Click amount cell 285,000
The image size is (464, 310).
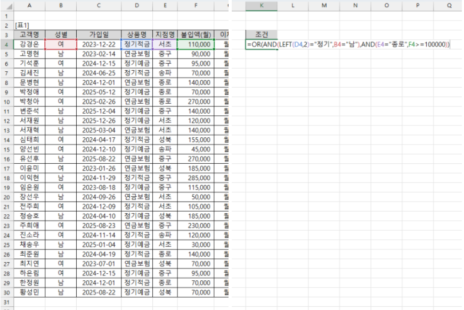click(x=196, y=178)
